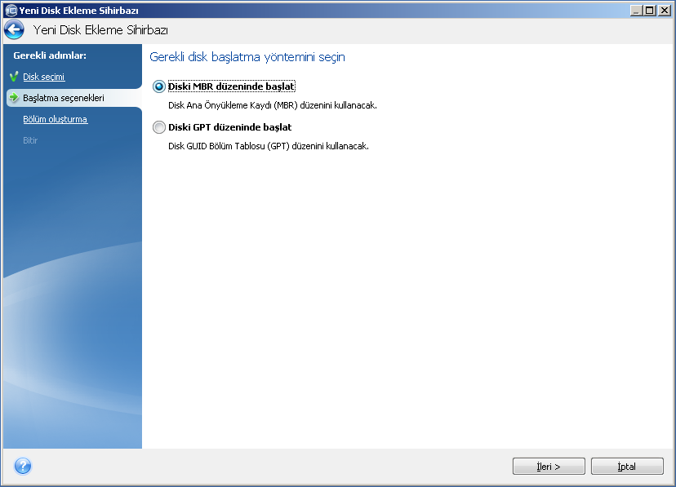The height and width of the screenshot is (487, 676).
Task: Click the greyed Bitir step
Action: (30, 140)
